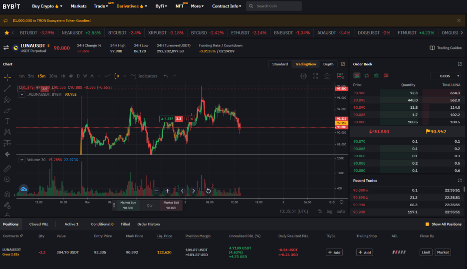Switch to Standard chart tab

pyautogui.click(x=280, y=64)
